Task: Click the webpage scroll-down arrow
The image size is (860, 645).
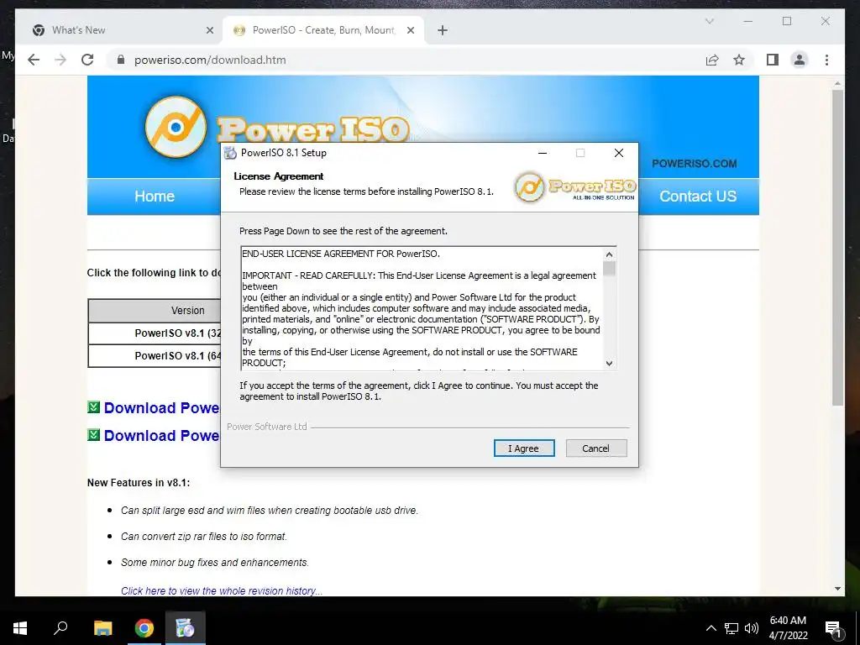Action: [837, 589]
